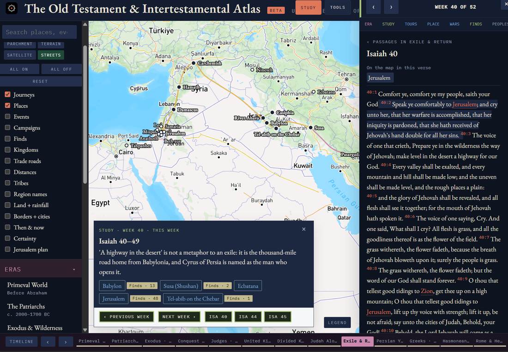Click the Casiphia map marker
The image size is (508, 352).
(272, 112)
